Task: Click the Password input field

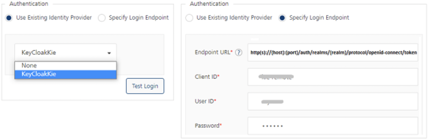Action: [332, 126]
